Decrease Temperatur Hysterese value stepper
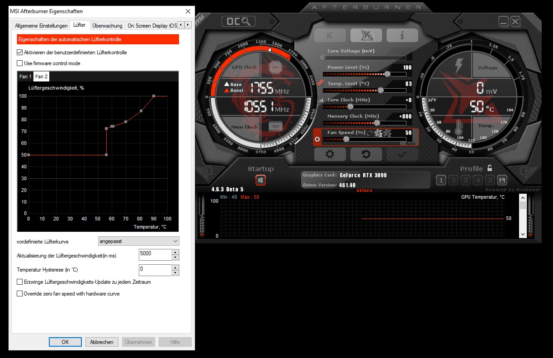 point(175,273)
